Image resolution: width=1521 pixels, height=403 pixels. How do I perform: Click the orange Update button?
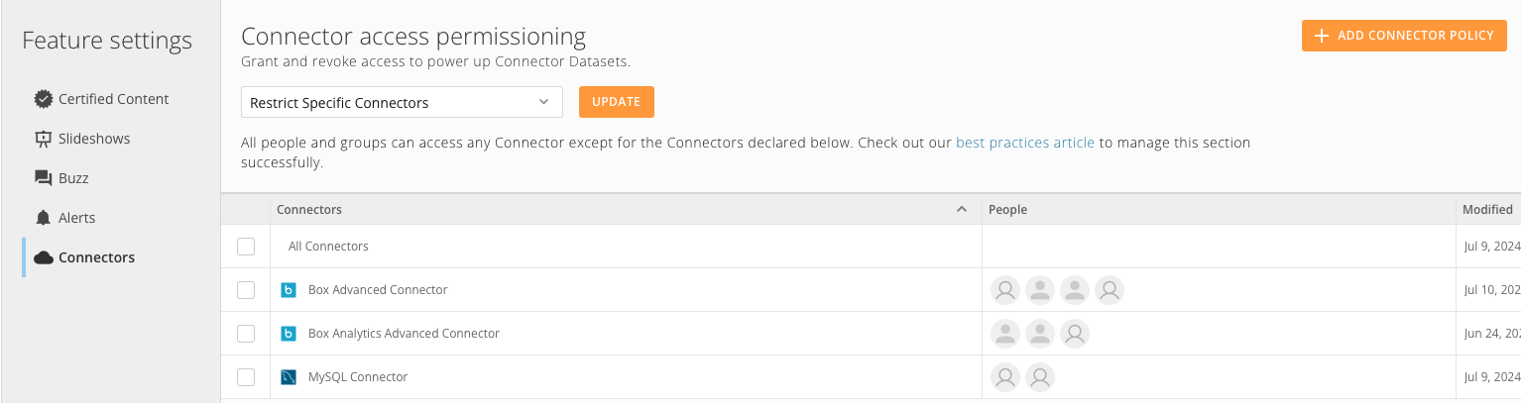pyautogui.click(x=616, y=102)
